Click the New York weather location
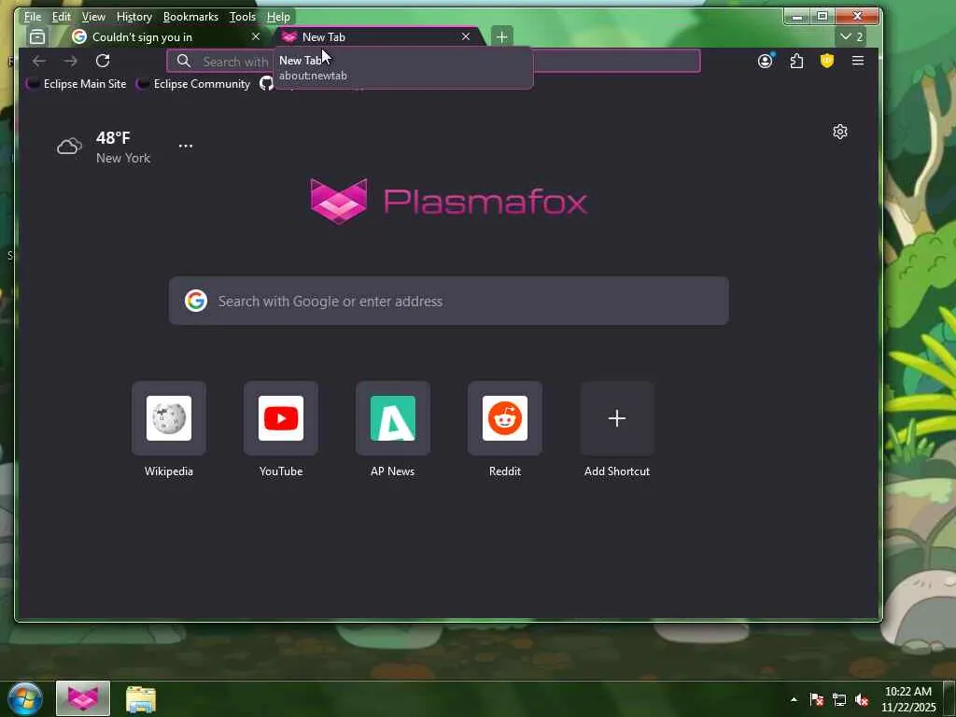 tap(123, 158)
